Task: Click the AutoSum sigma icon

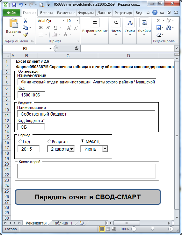Action: (159, 20)
